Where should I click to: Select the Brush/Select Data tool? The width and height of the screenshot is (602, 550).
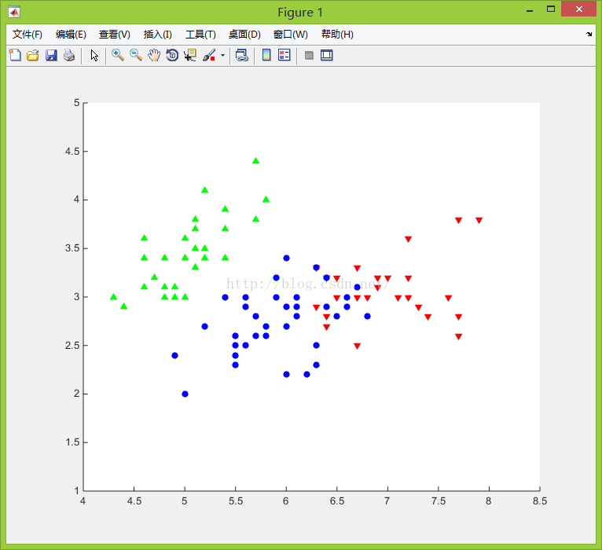[x=209, y=55]
